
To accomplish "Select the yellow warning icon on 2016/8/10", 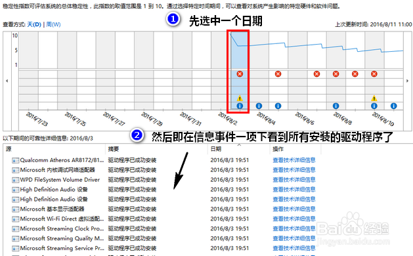I will (x=374, y=98).
